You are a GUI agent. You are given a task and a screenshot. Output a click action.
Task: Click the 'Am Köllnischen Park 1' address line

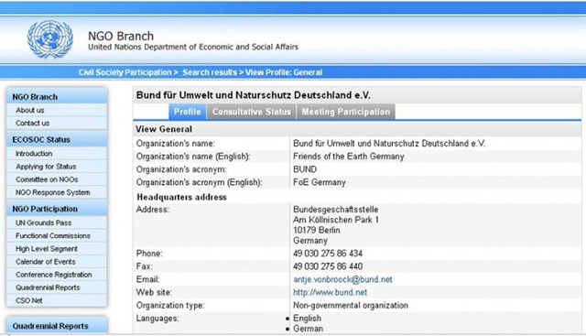pyautogui.click(x=336, y=220)
